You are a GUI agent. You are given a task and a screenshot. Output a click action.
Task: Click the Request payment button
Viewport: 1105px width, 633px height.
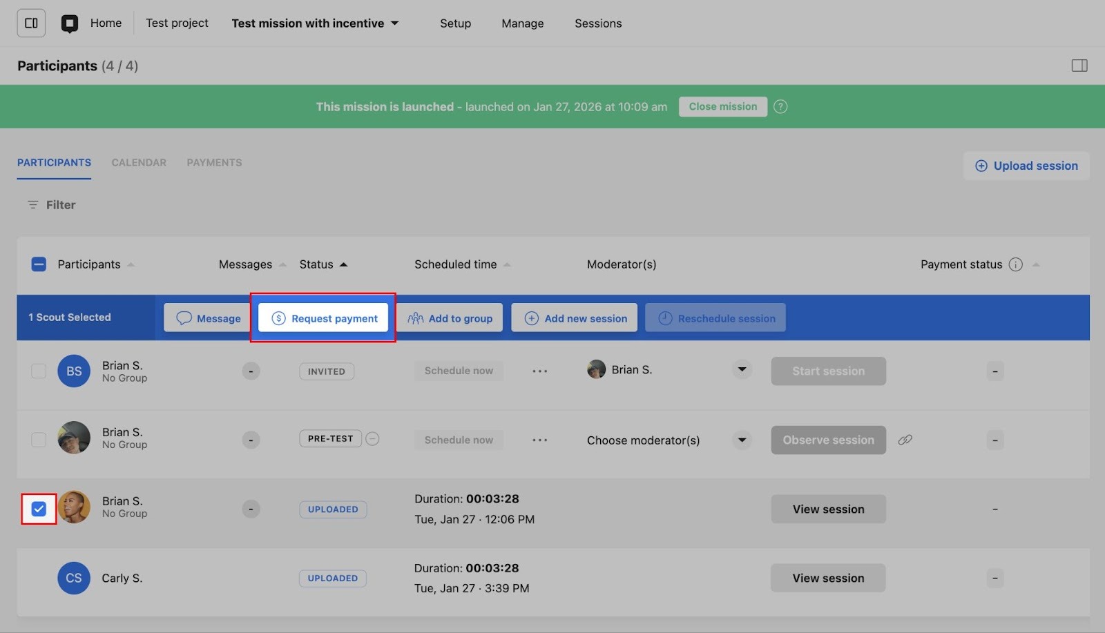click(324, 318)
